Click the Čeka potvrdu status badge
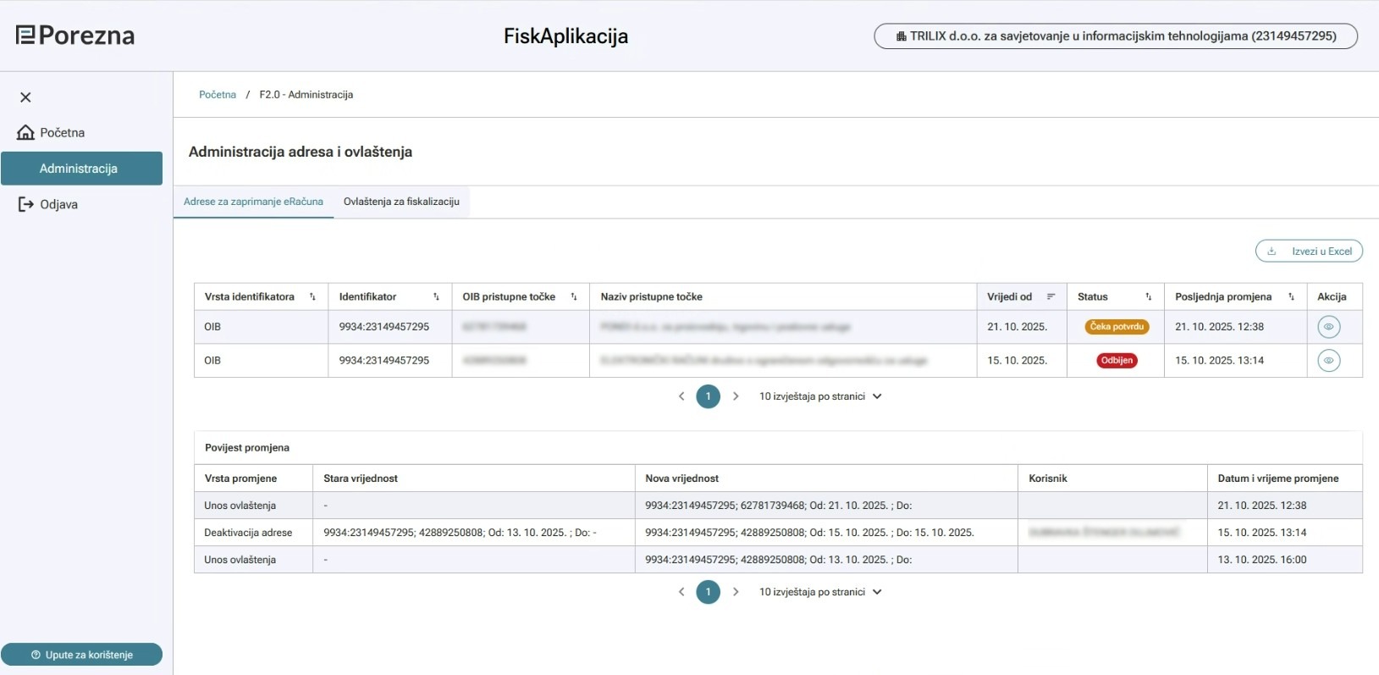This screenshot has width=1379, height=675. (x=1117, y=327)
